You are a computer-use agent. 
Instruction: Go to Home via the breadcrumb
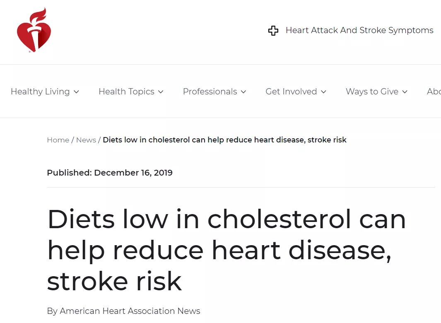click(58, 140)
